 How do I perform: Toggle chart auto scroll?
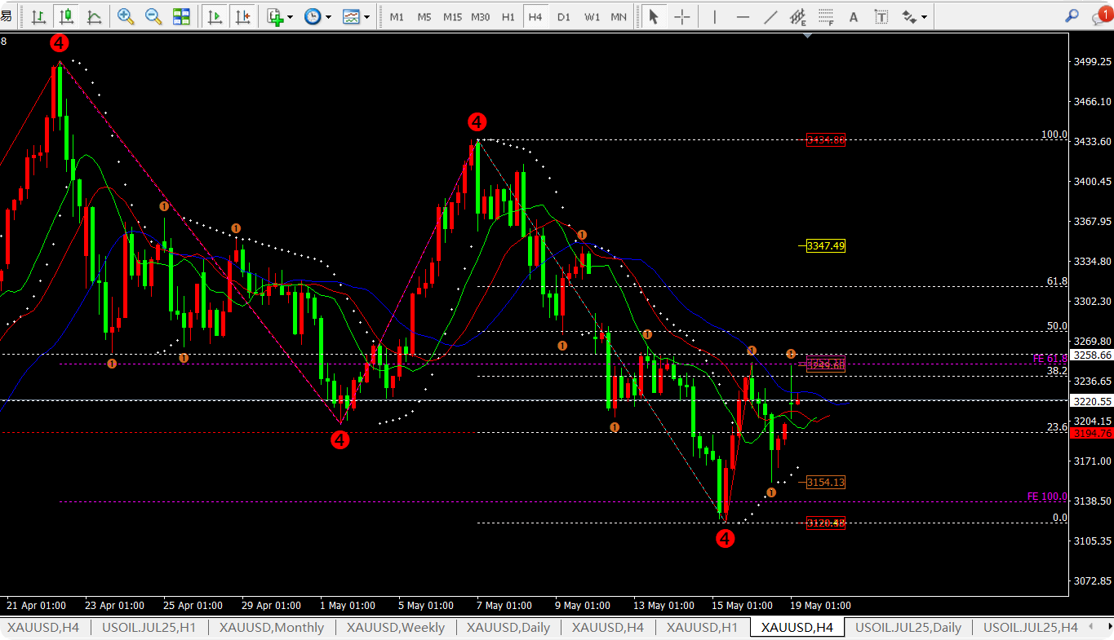click(x=215, y=16)
